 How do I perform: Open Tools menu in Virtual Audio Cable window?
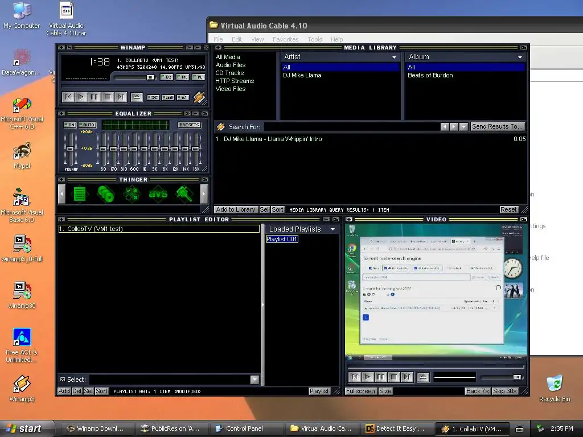click(314, 39)
